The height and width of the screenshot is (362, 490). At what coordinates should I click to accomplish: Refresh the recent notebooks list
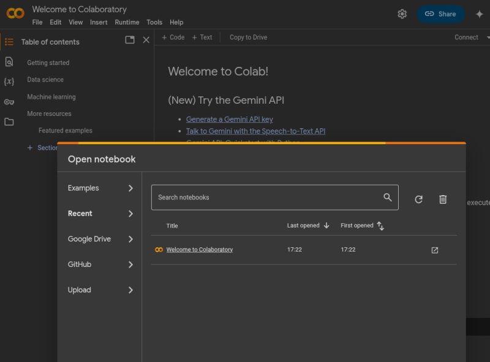419,199
